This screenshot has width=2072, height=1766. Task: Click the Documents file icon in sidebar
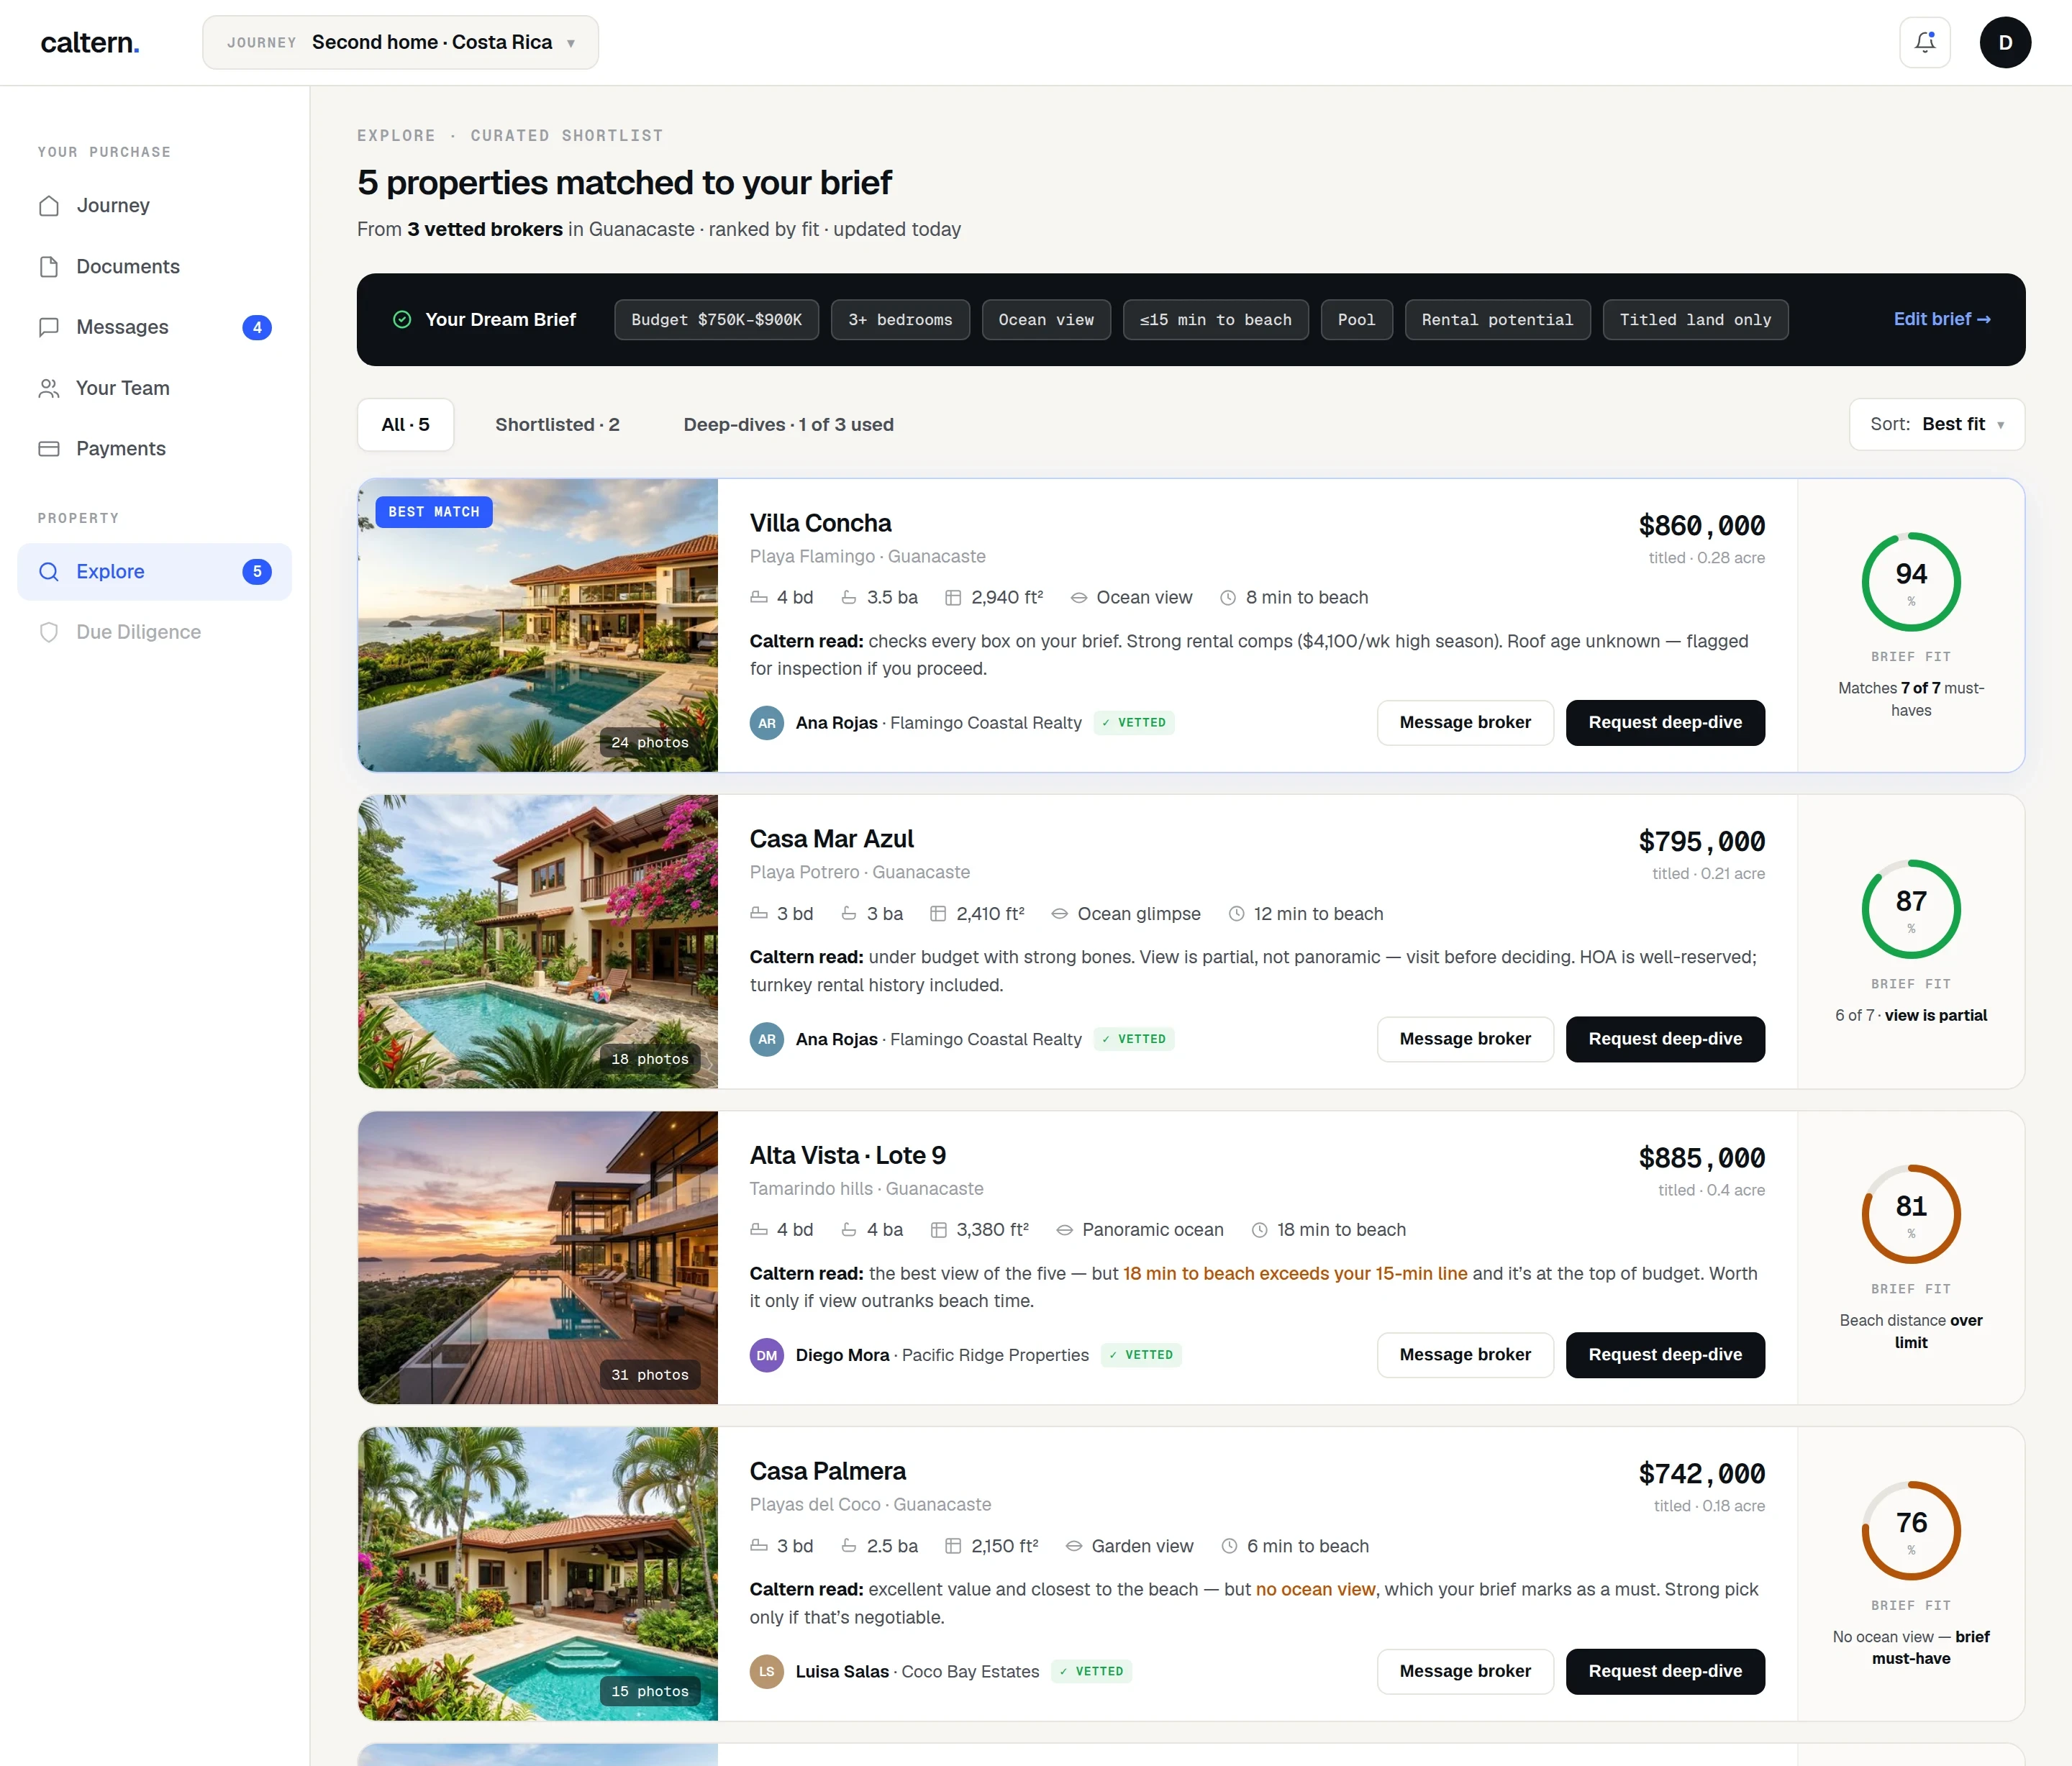pos(49,266)
